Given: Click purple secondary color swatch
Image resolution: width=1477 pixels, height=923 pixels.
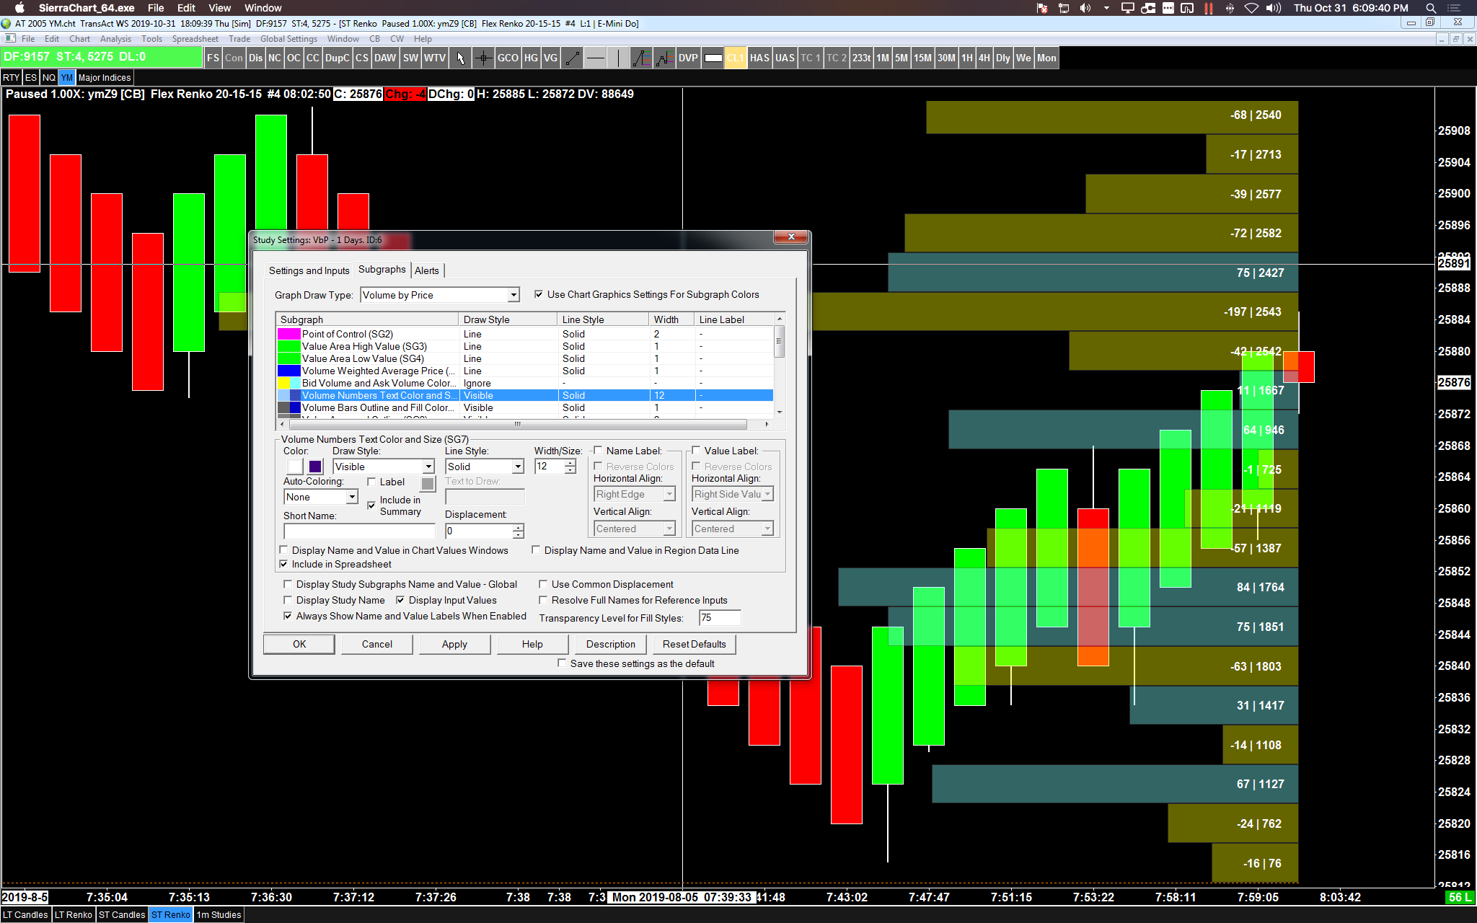Looking at the screenshot, I should 315,467.
